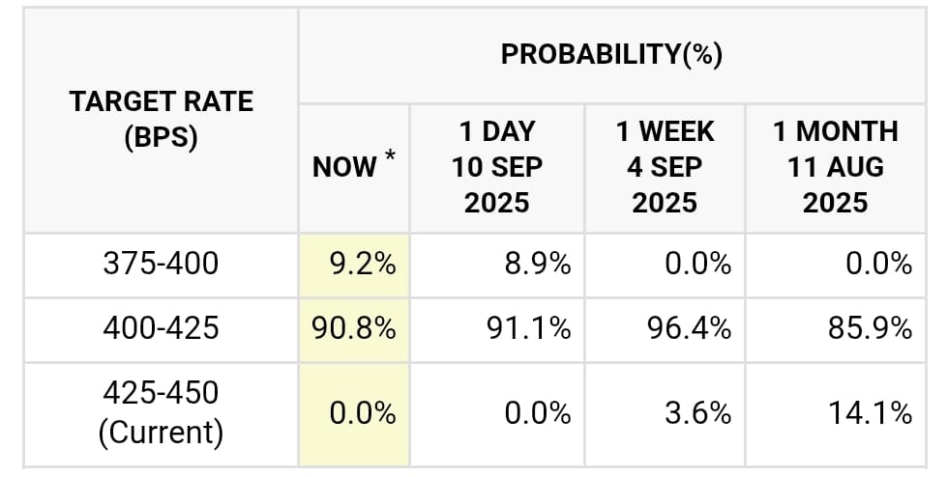The height and width of the screenshot is (477, 947).
Task: Select the highlighted 9.2% cell
Action: click(x=354, y=266)
